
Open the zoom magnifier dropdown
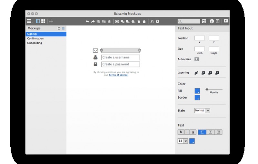tap(152, 22)
